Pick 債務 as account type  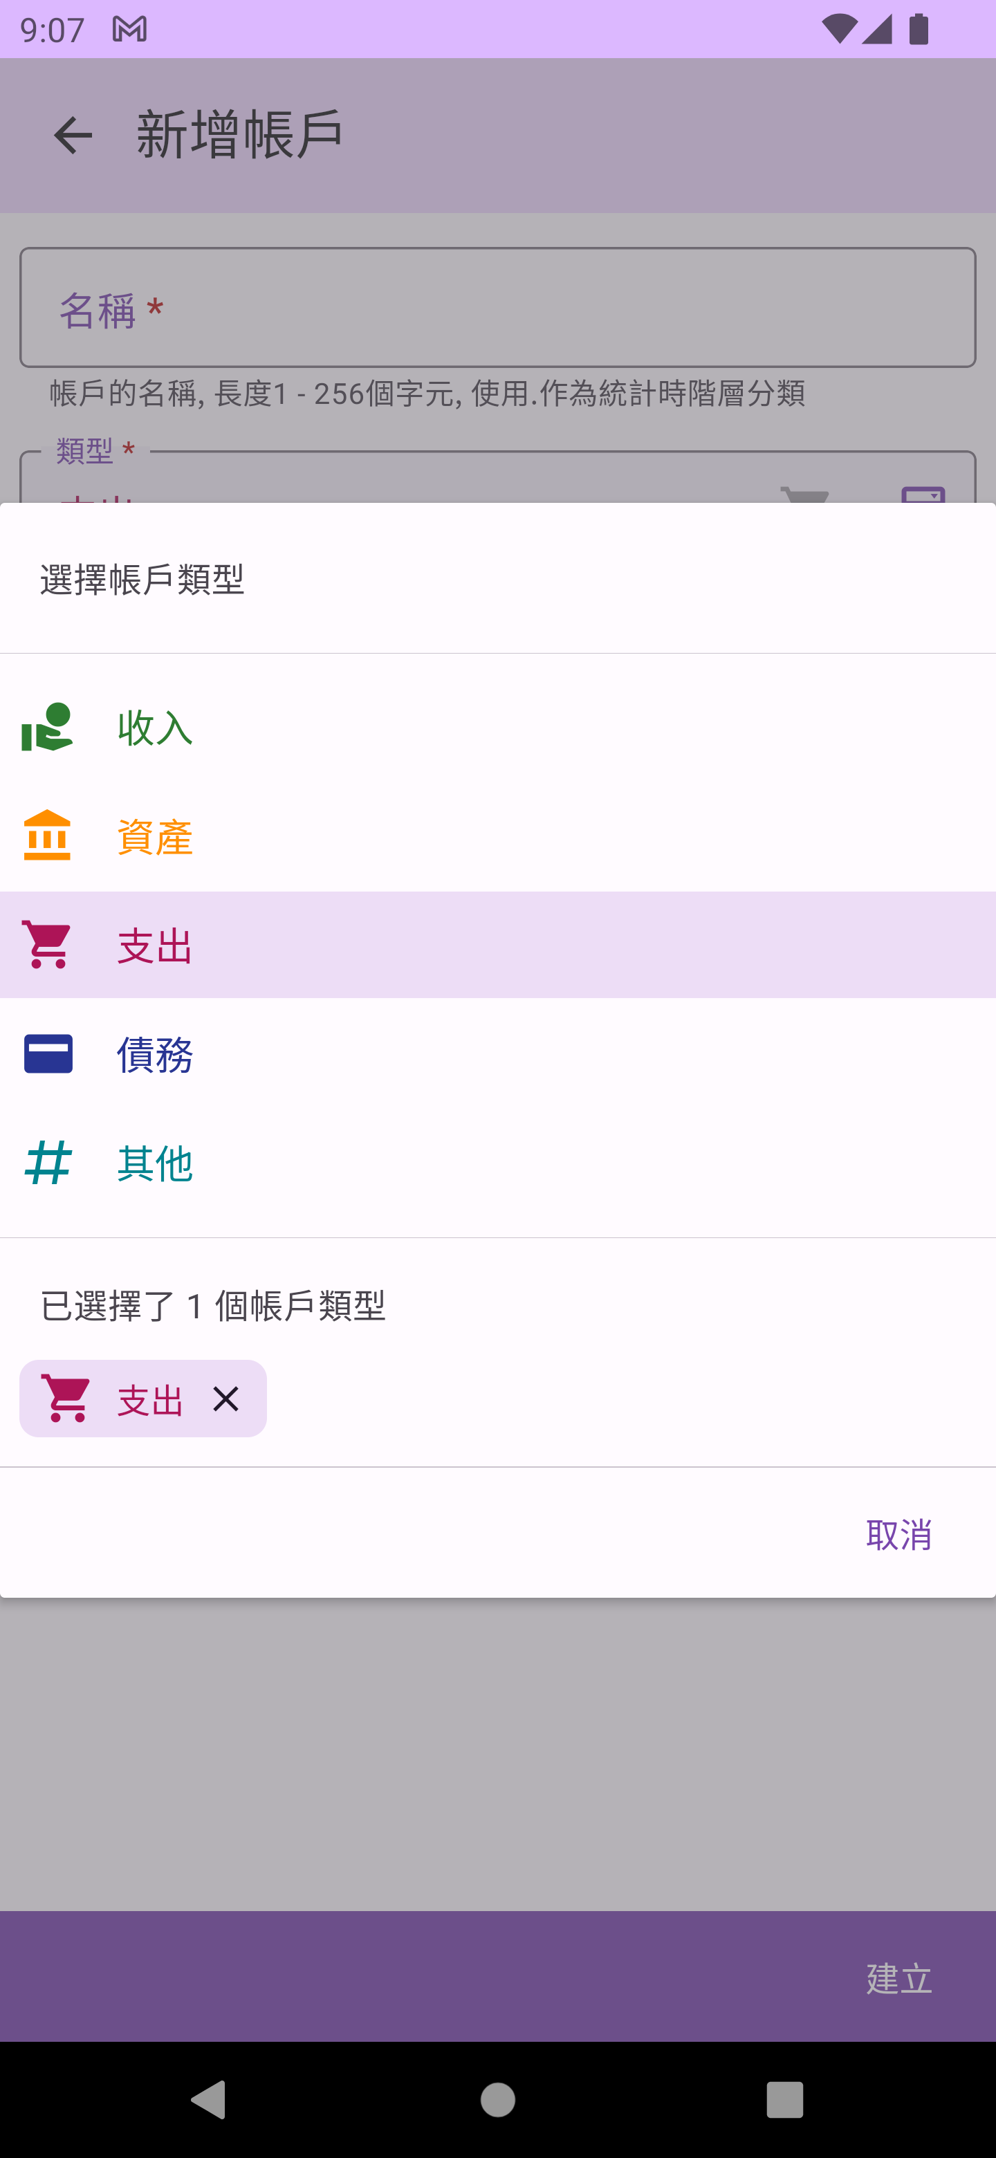tap(155, 1055)
